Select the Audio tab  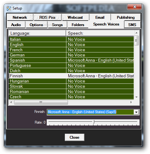tap(16, 25)
